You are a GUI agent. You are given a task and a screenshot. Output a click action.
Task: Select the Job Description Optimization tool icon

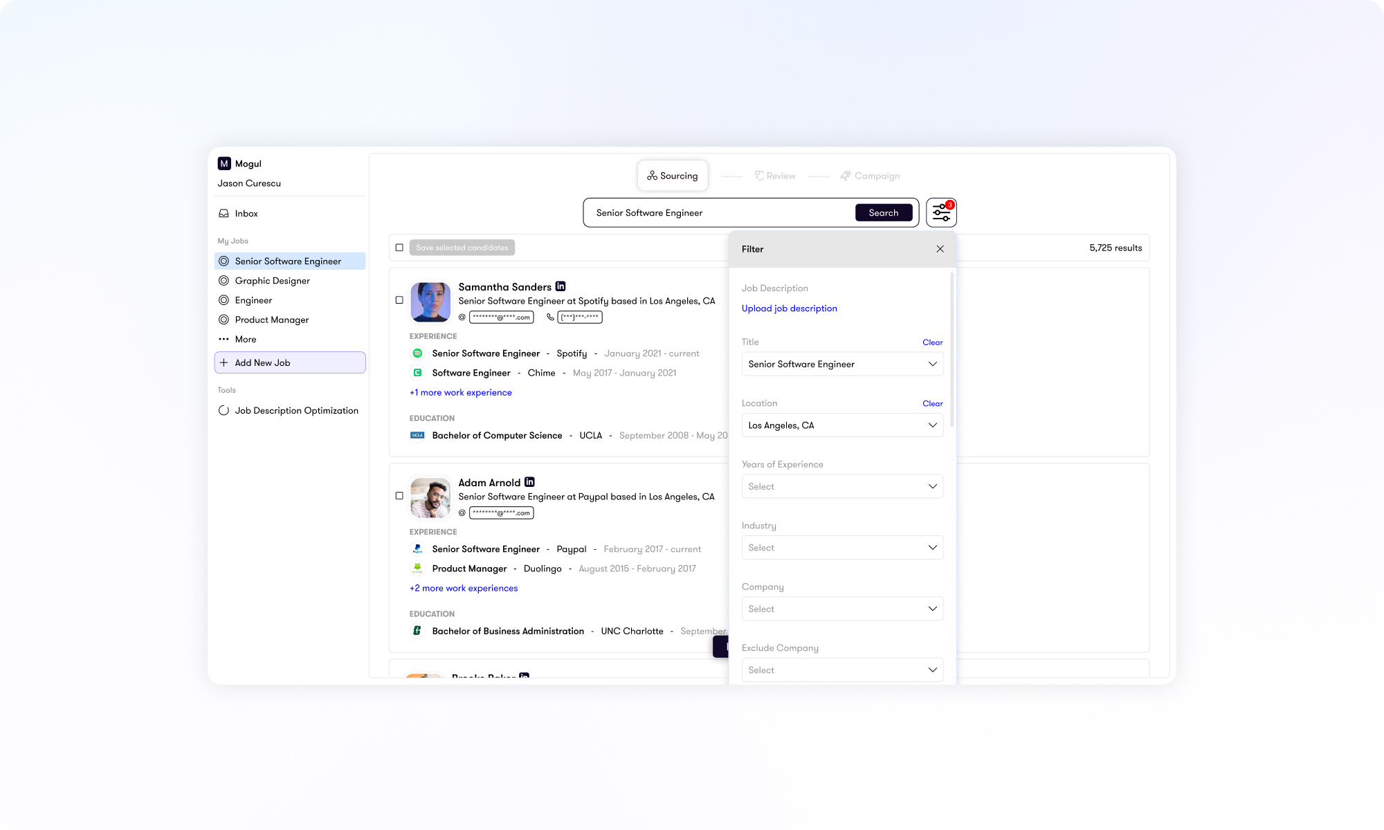click(224, 410)
